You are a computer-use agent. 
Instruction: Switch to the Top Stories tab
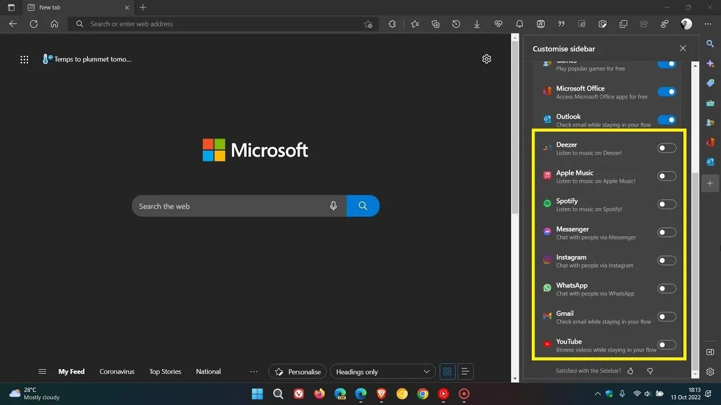(x=165, y=372)
